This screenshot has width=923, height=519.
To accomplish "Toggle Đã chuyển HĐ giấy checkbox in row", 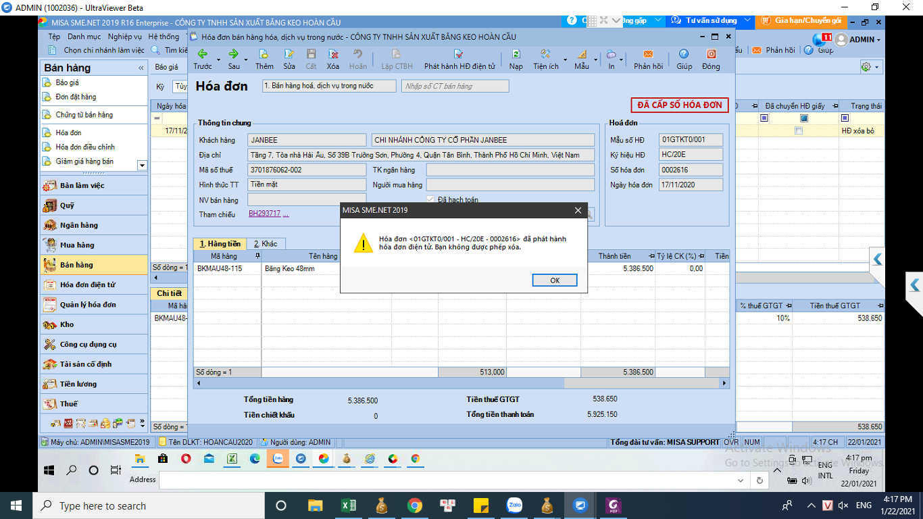I will (x=799, y=130).
